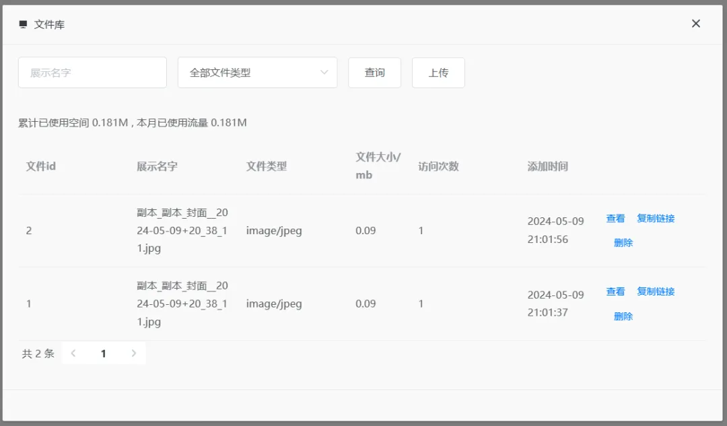Click timestamp 2024-05-09 21:01:37
The width and height of the screenshot is (727, 426).
tap(555, 304)
